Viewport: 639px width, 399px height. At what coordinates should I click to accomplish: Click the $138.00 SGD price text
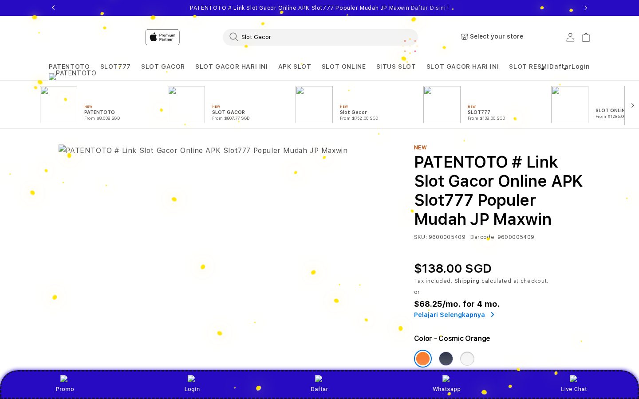(453, 269)
